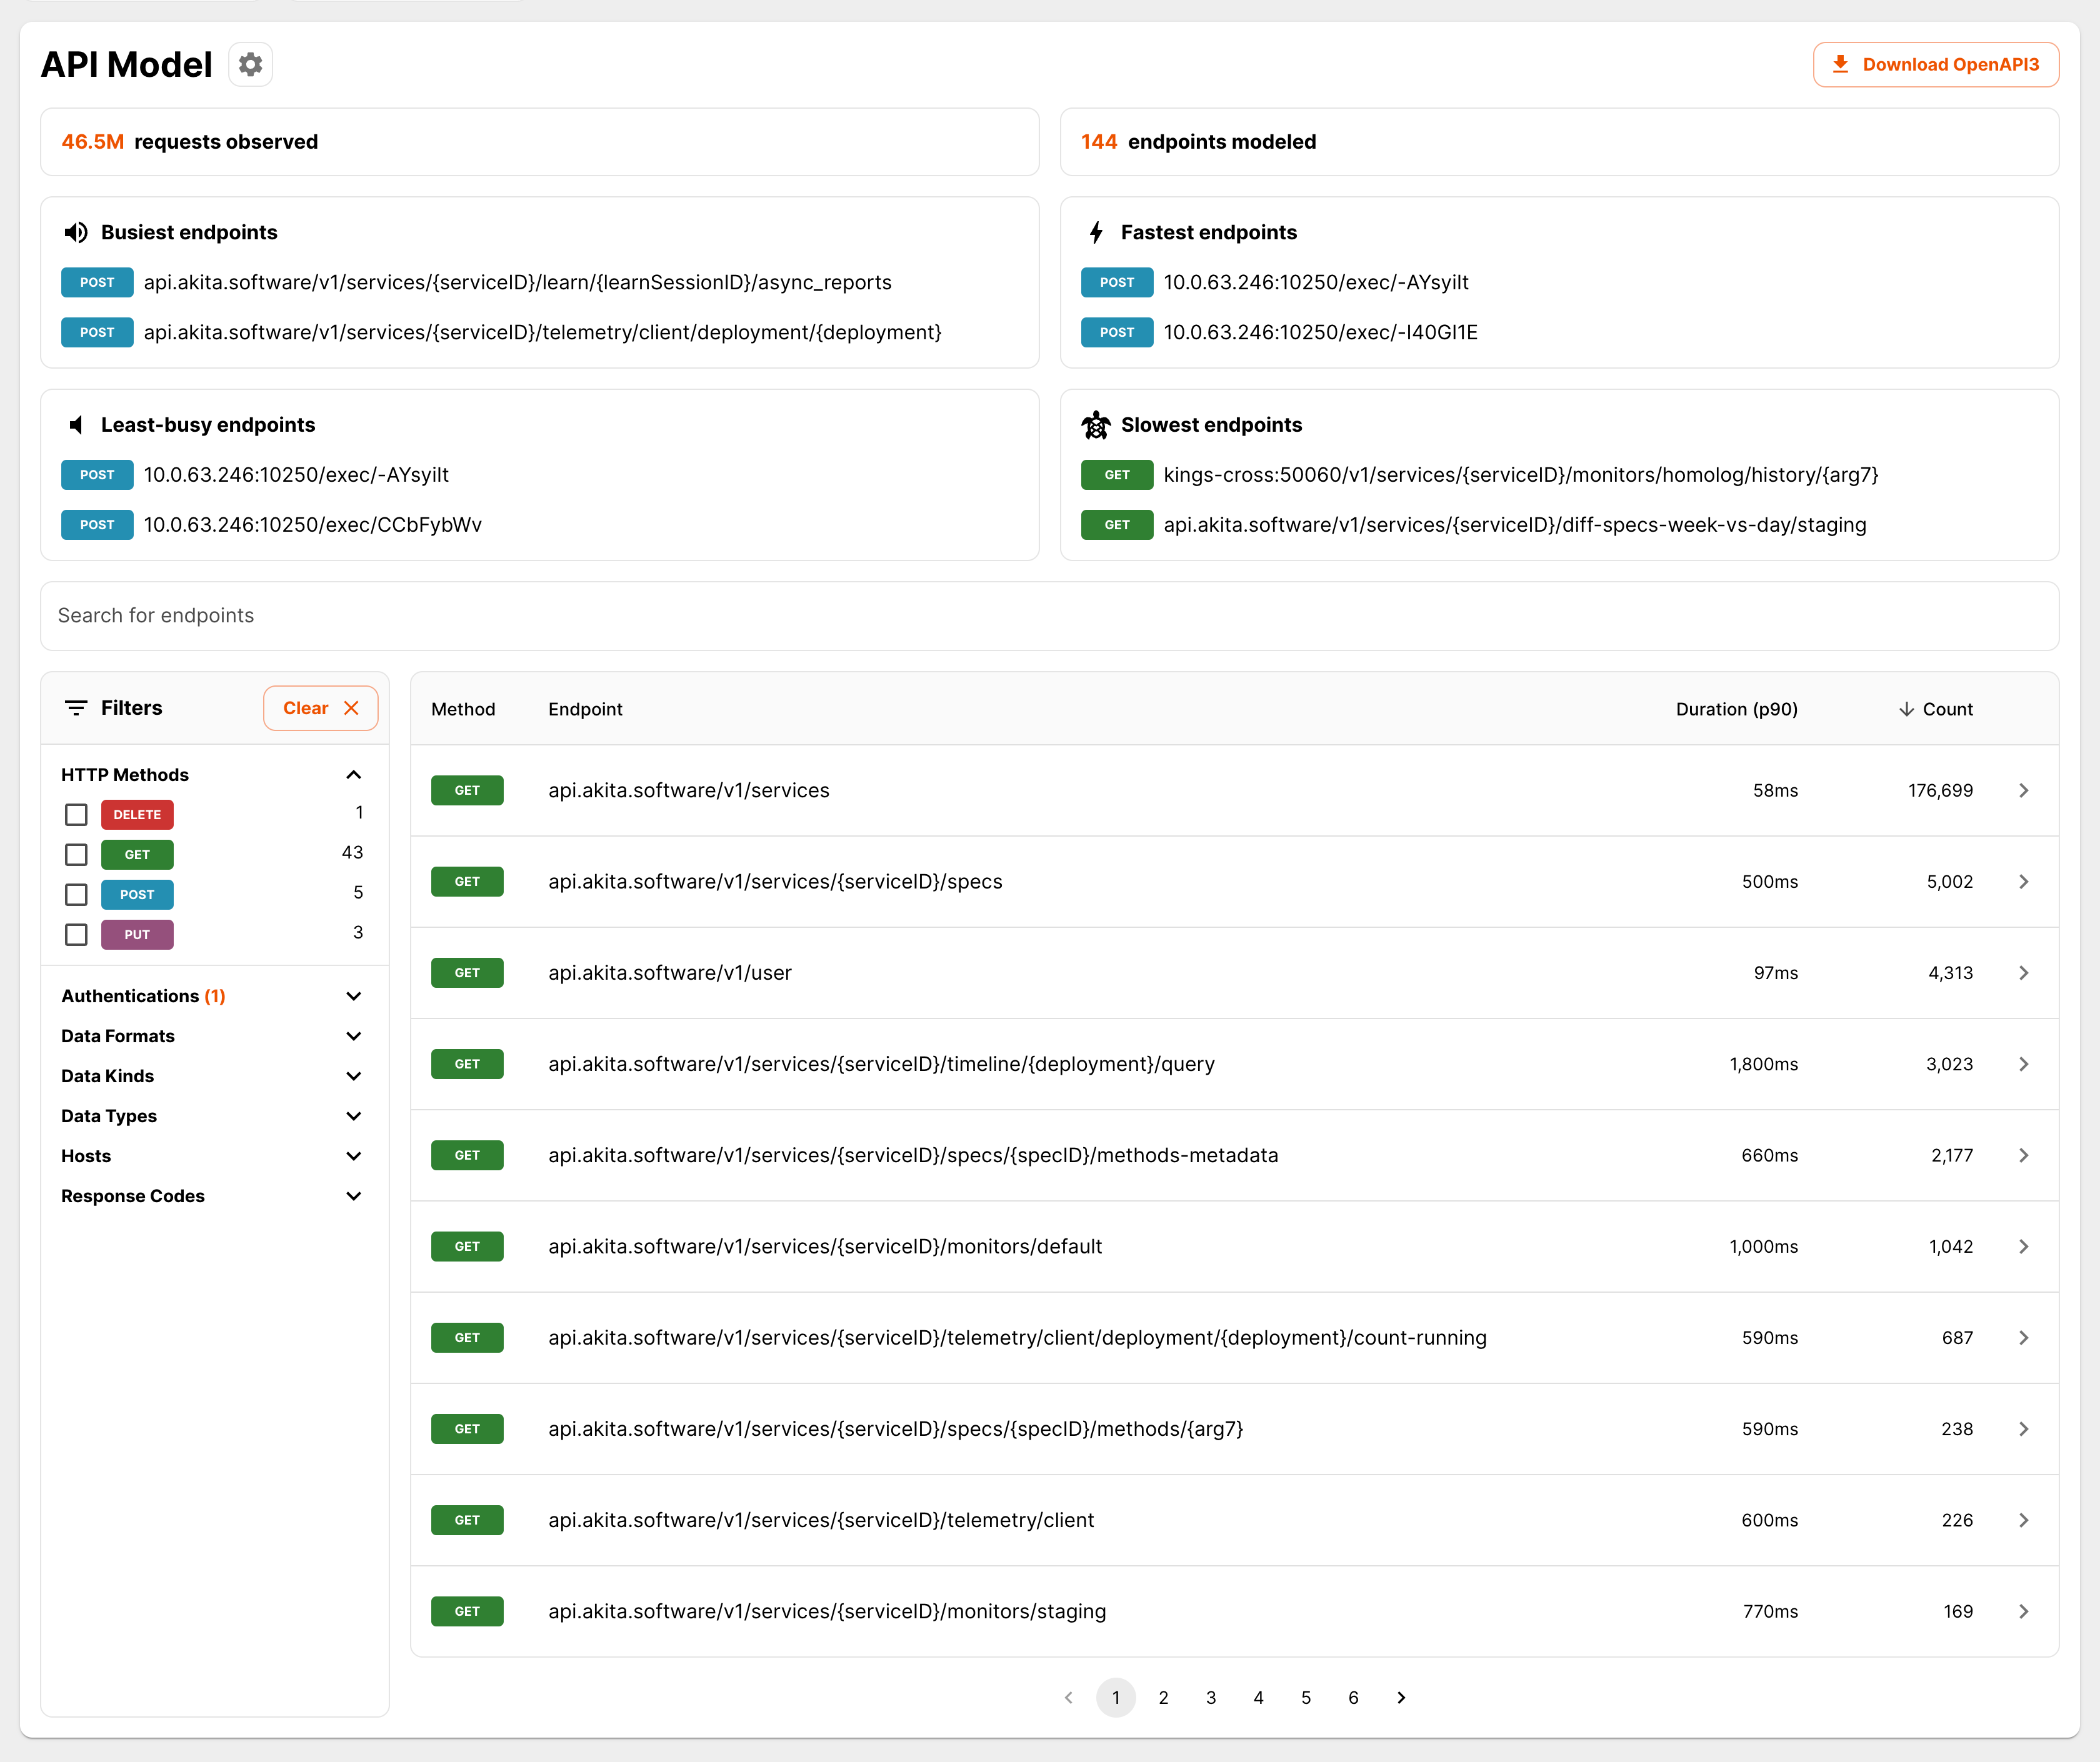Open details arrow for api.akita.software/v1/user row
2100x1762 pixels.
pos(2023,973)
